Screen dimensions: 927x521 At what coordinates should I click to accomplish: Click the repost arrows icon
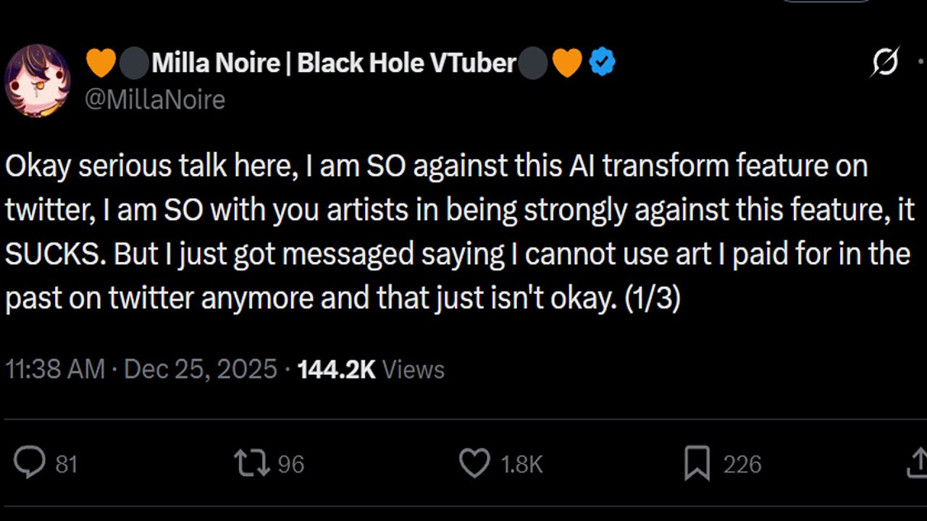[x=251, y=464]
